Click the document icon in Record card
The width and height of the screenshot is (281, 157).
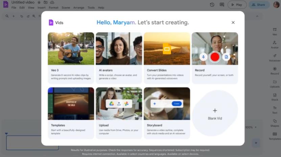[x=226, y=57]
